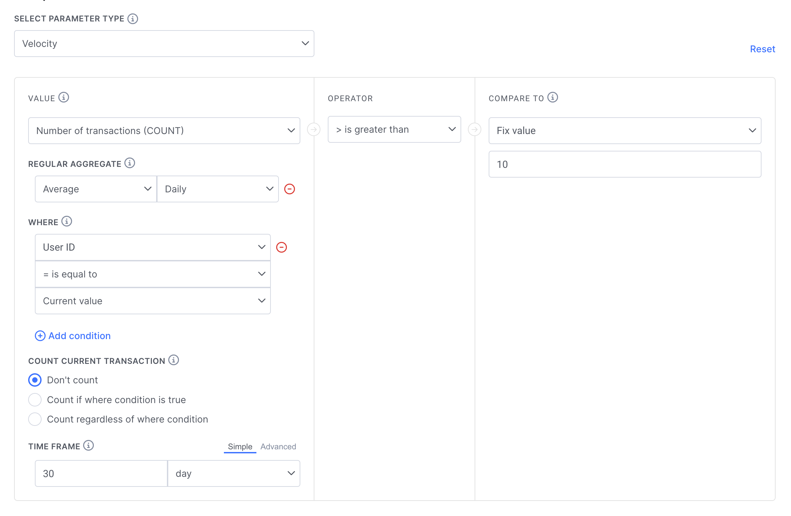Open the day time unit dropdown
Image resolution: width=791 pixels, height=516 pixels.
(234, 473)
